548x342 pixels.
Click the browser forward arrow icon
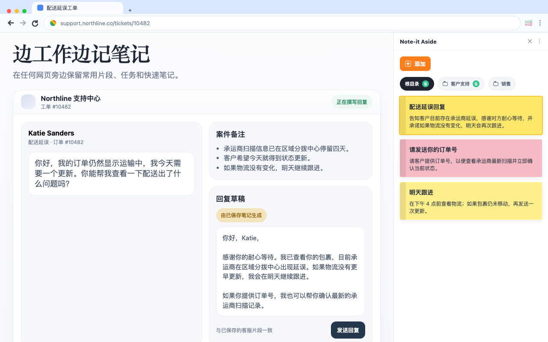coord(23,23)
